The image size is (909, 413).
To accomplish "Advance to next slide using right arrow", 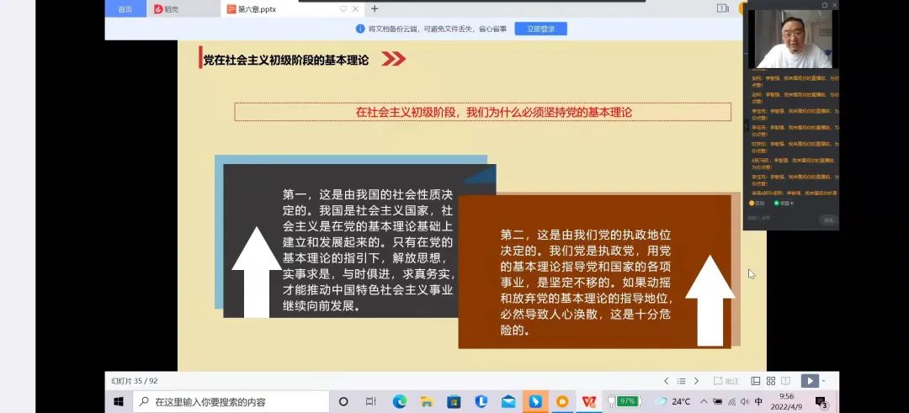I will pyautogui.click(x=696, y=381).
